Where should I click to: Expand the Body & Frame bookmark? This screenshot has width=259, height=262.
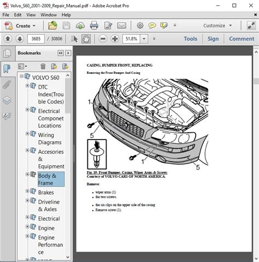pos(27,174)
